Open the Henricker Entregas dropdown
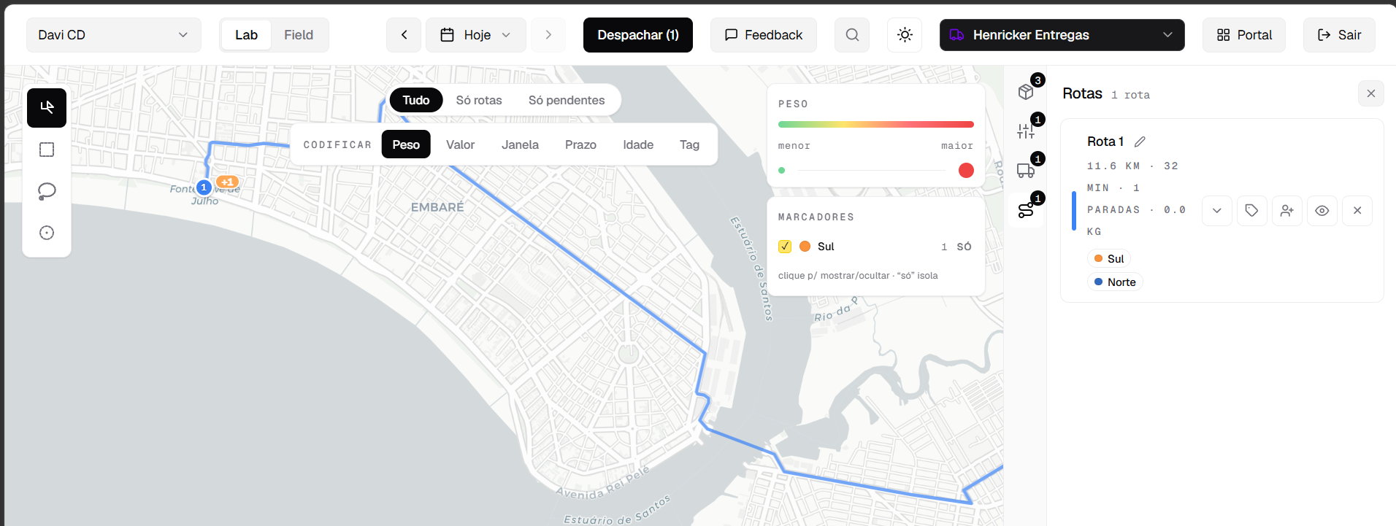The width and height of the screenshot is (1396, 526). 1062,35
